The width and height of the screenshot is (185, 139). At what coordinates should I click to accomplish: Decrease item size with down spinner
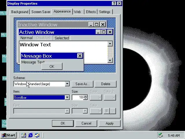(x=86, y=99)
